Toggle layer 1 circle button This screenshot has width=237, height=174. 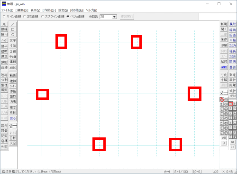222,105
